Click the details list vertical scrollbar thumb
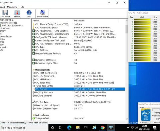The height and width of the screenshot is (131, 160). tap(127, 29)
